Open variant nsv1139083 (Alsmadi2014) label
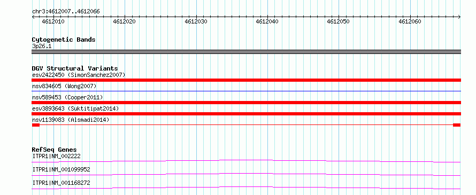476x195 pixels. point(71,120)
